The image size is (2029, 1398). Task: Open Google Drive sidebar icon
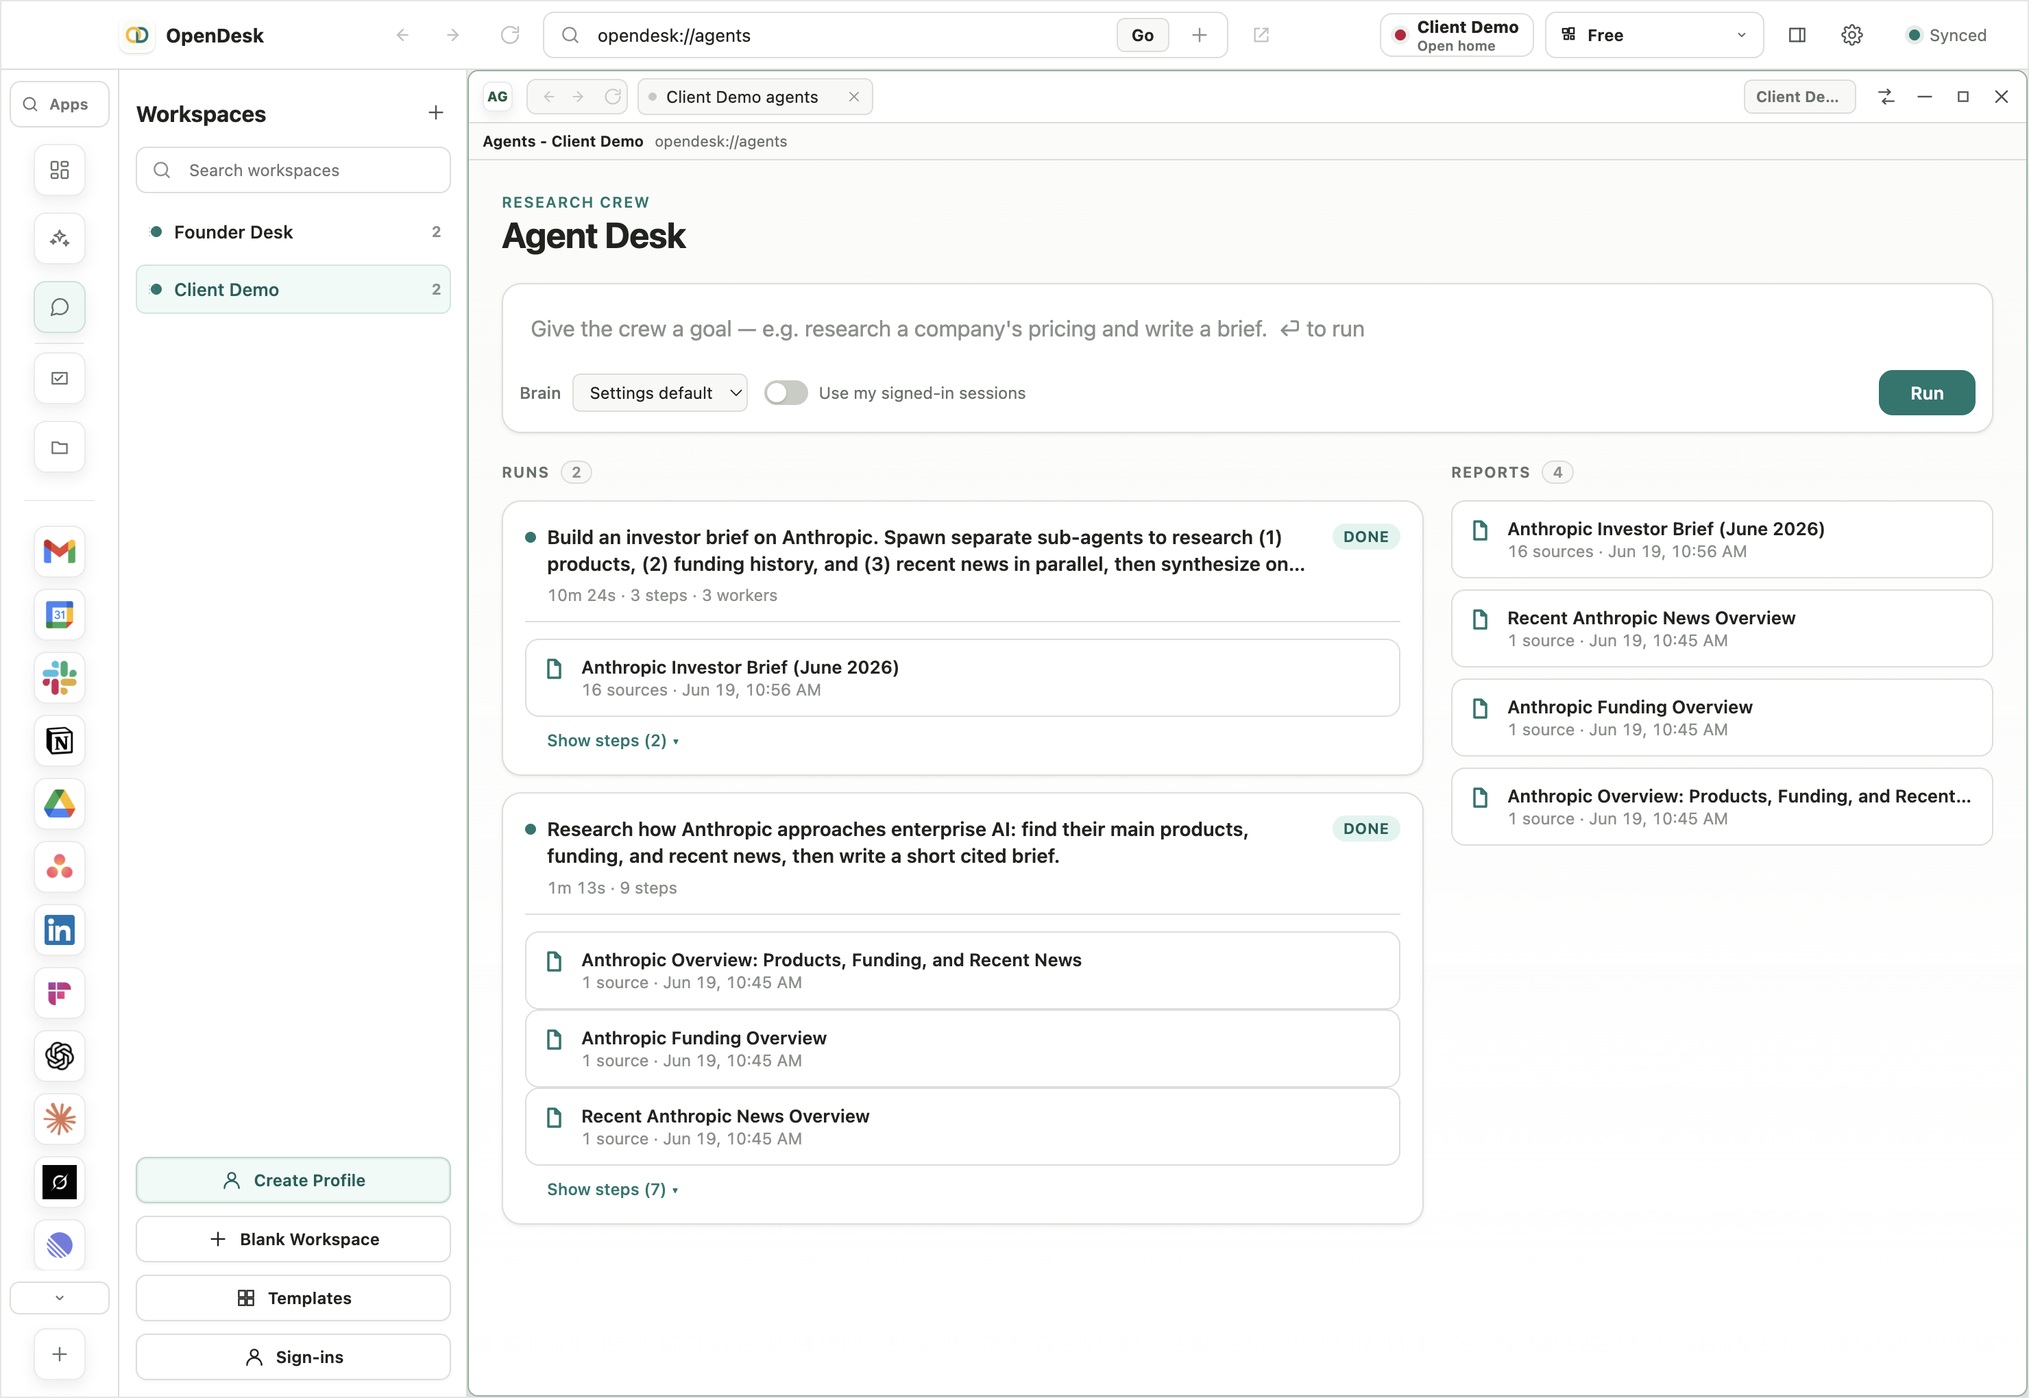click(60, 803)
